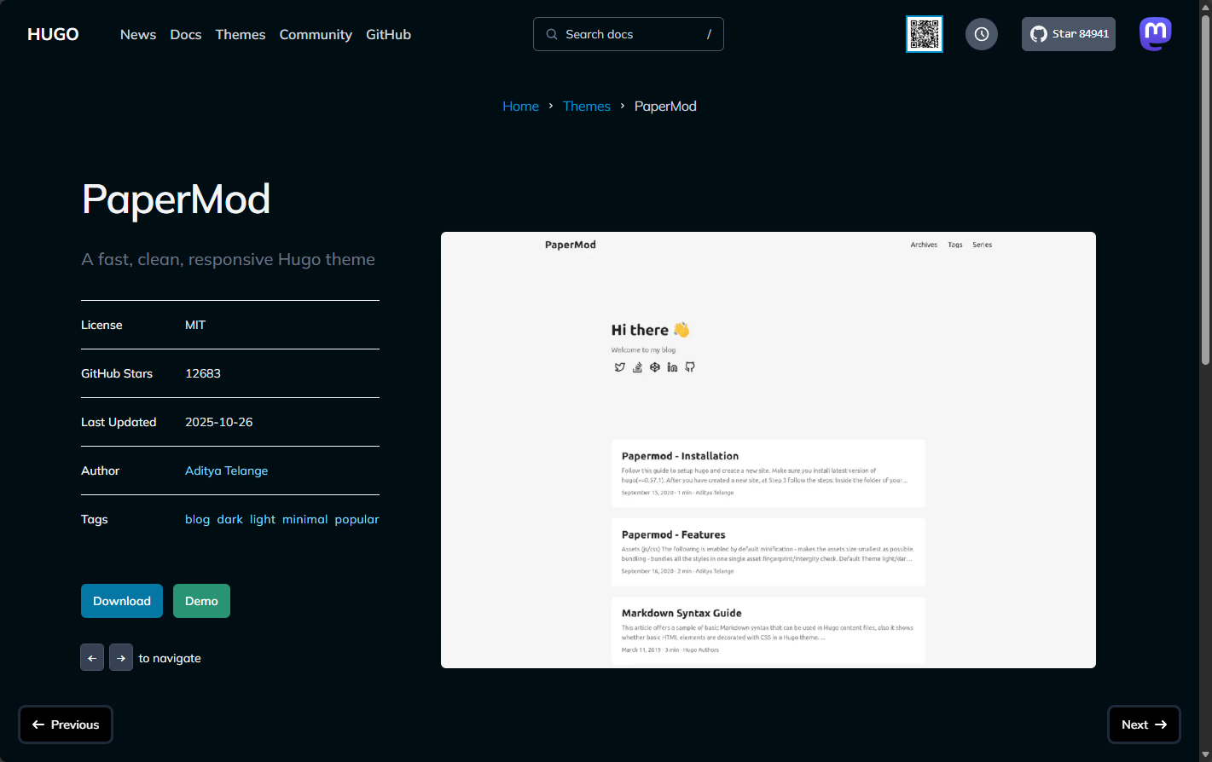Open the Mastodon icon link
1212x762 pixels.
point(1155,34)
